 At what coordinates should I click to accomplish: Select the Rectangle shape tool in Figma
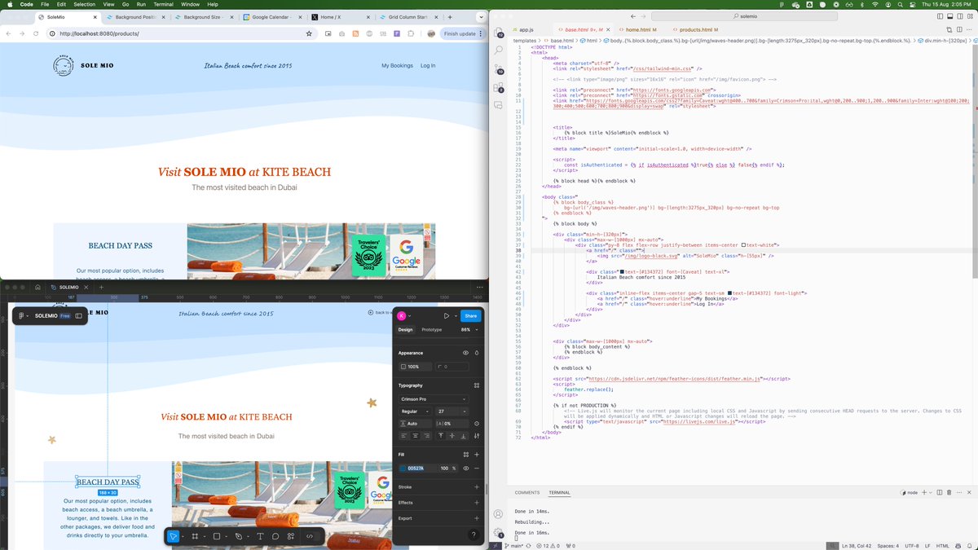[217, 537]
